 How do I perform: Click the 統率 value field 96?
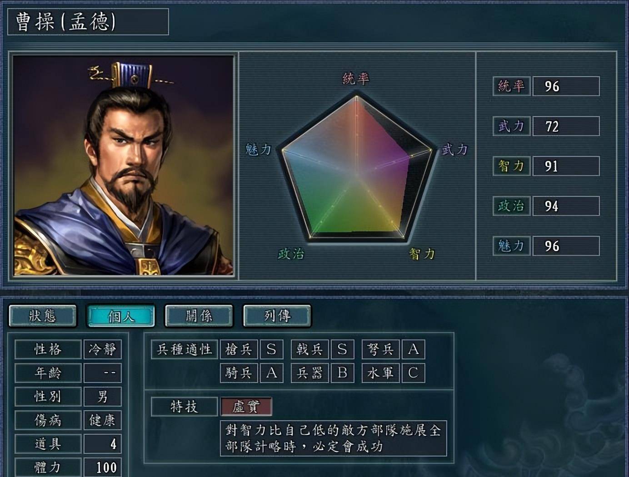tap(566, 86)
